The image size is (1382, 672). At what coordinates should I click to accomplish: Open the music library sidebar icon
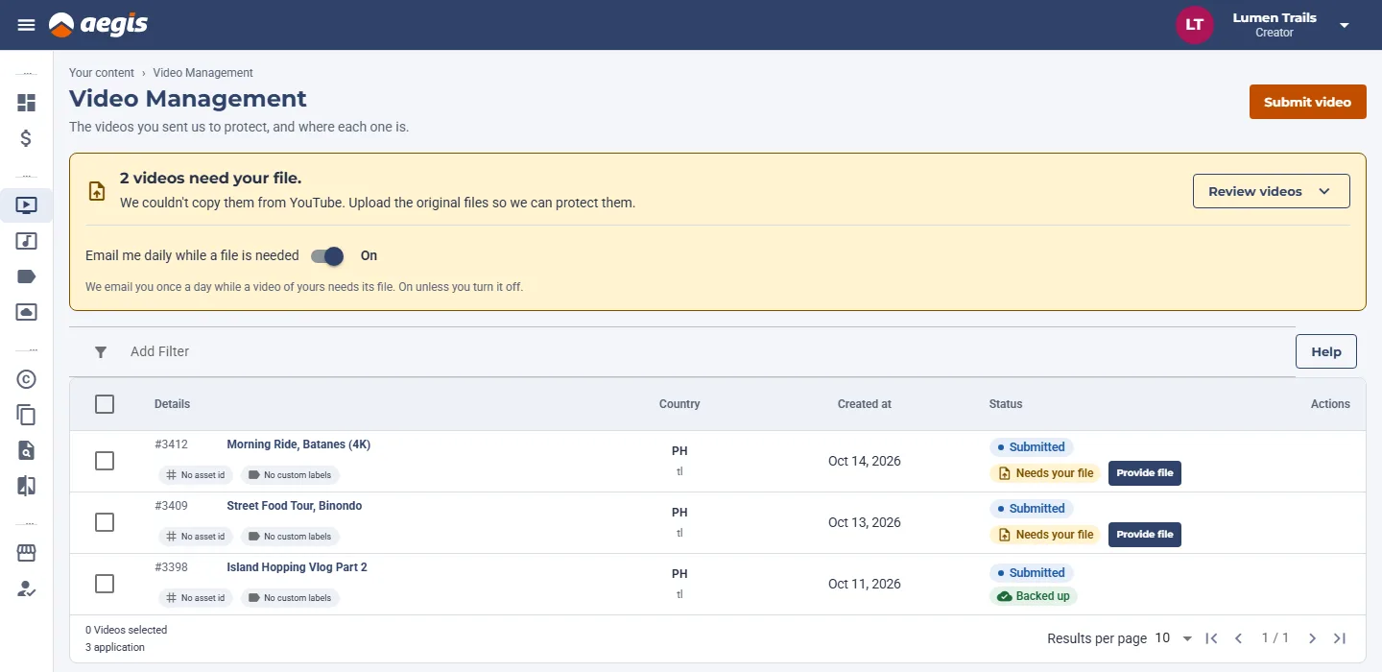pyautogui.click(x=26, y=241)
